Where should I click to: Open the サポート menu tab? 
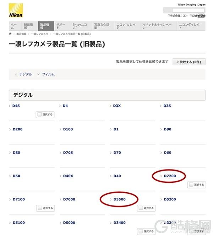click(x=62, y=26)
